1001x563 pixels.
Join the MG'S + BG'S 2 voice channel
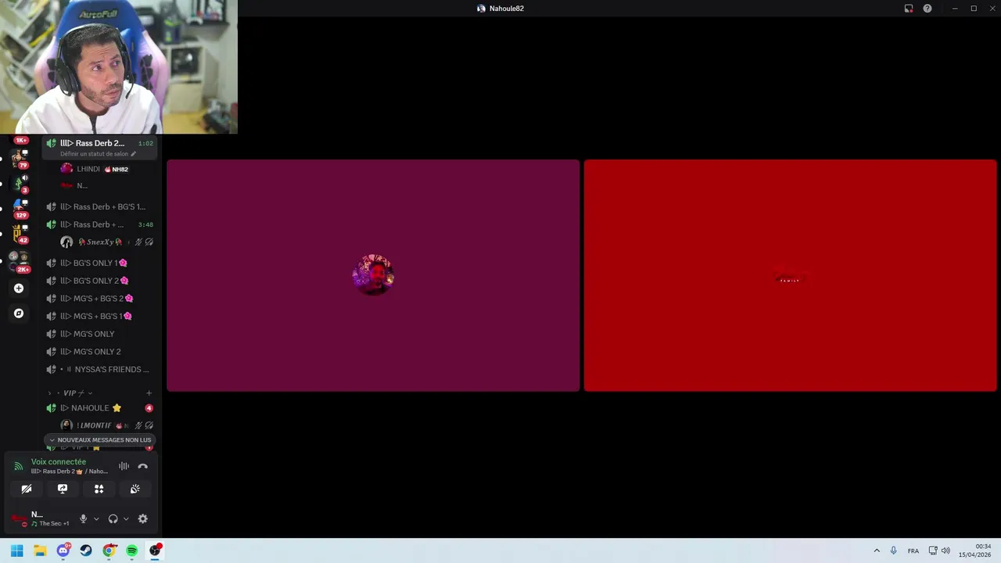click(x=100, y=299)
